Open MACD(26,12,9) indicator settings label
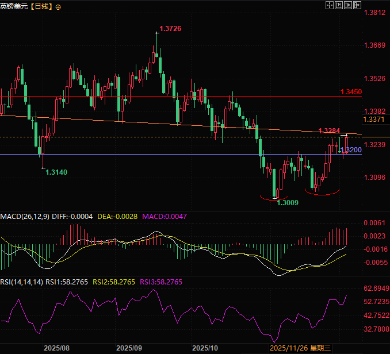Viewport: 390px width, 354px height. pyautogui.click(x=24, y=216)
